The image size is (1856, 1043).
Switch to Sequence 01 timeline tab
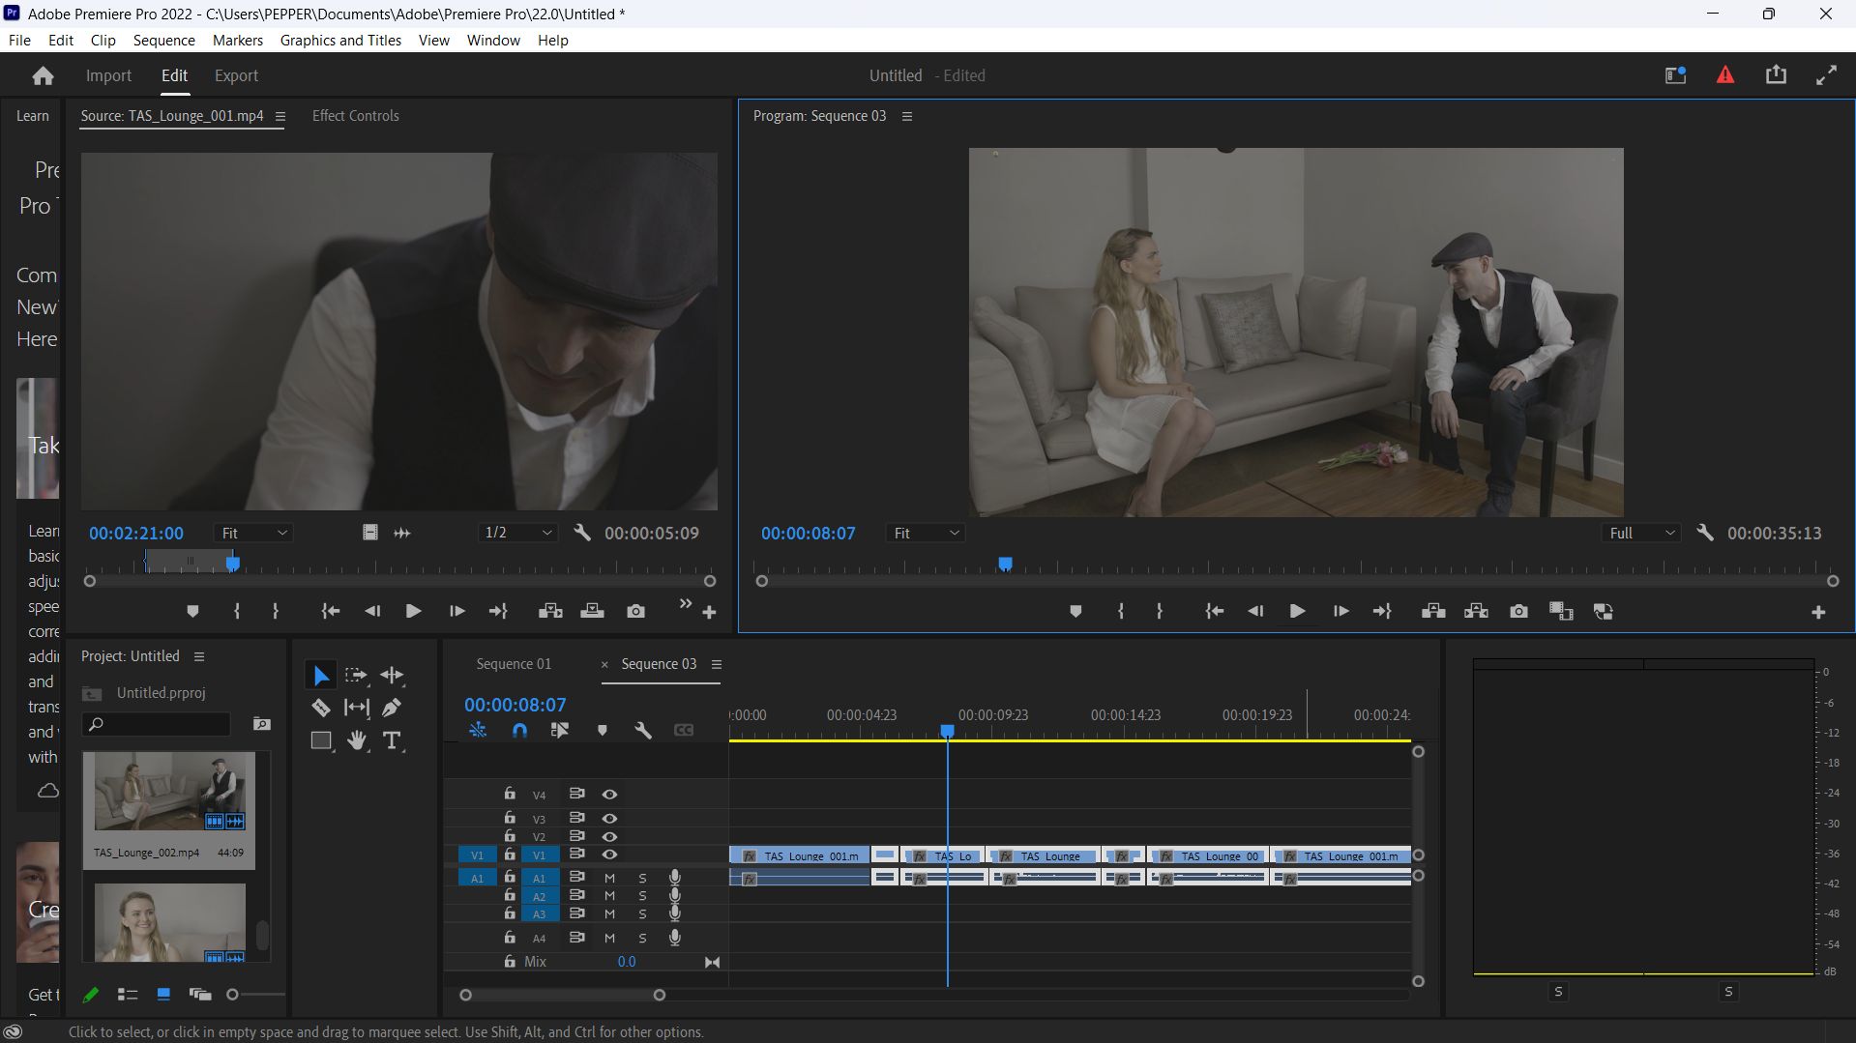pyautogui.click(x=514, y=664)
